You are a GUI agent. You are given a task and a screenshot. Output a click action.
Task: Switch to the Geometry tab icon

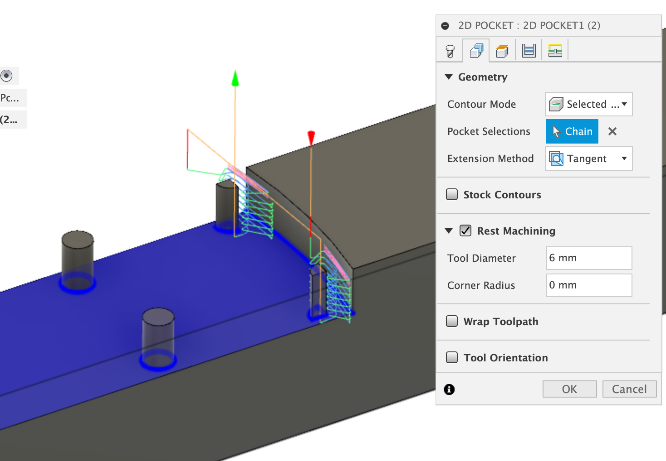point(476,49)
